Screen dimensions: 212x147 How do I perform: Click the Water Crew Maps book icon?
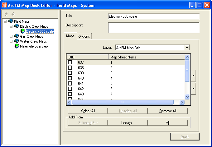pos(17,41)
